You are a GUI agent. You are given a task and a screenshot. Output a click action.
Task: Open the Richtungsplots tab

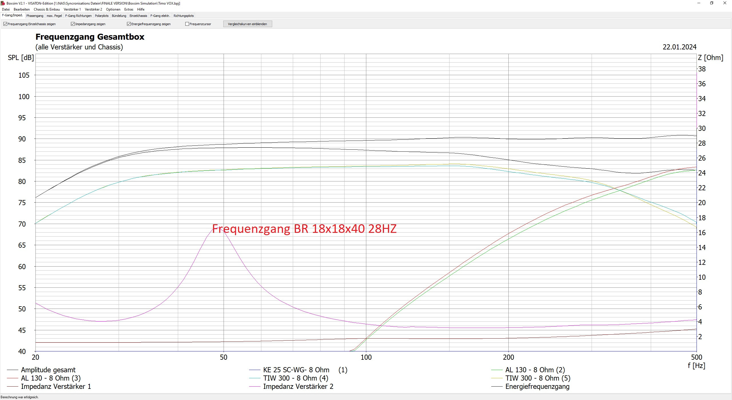(x=183, y=16)
